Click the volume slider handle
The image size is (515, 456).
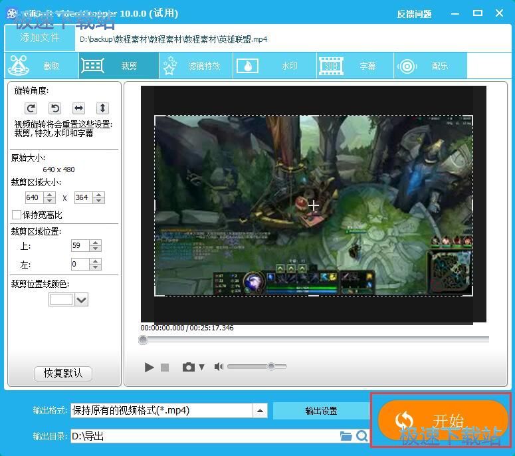tap(271, 366)
